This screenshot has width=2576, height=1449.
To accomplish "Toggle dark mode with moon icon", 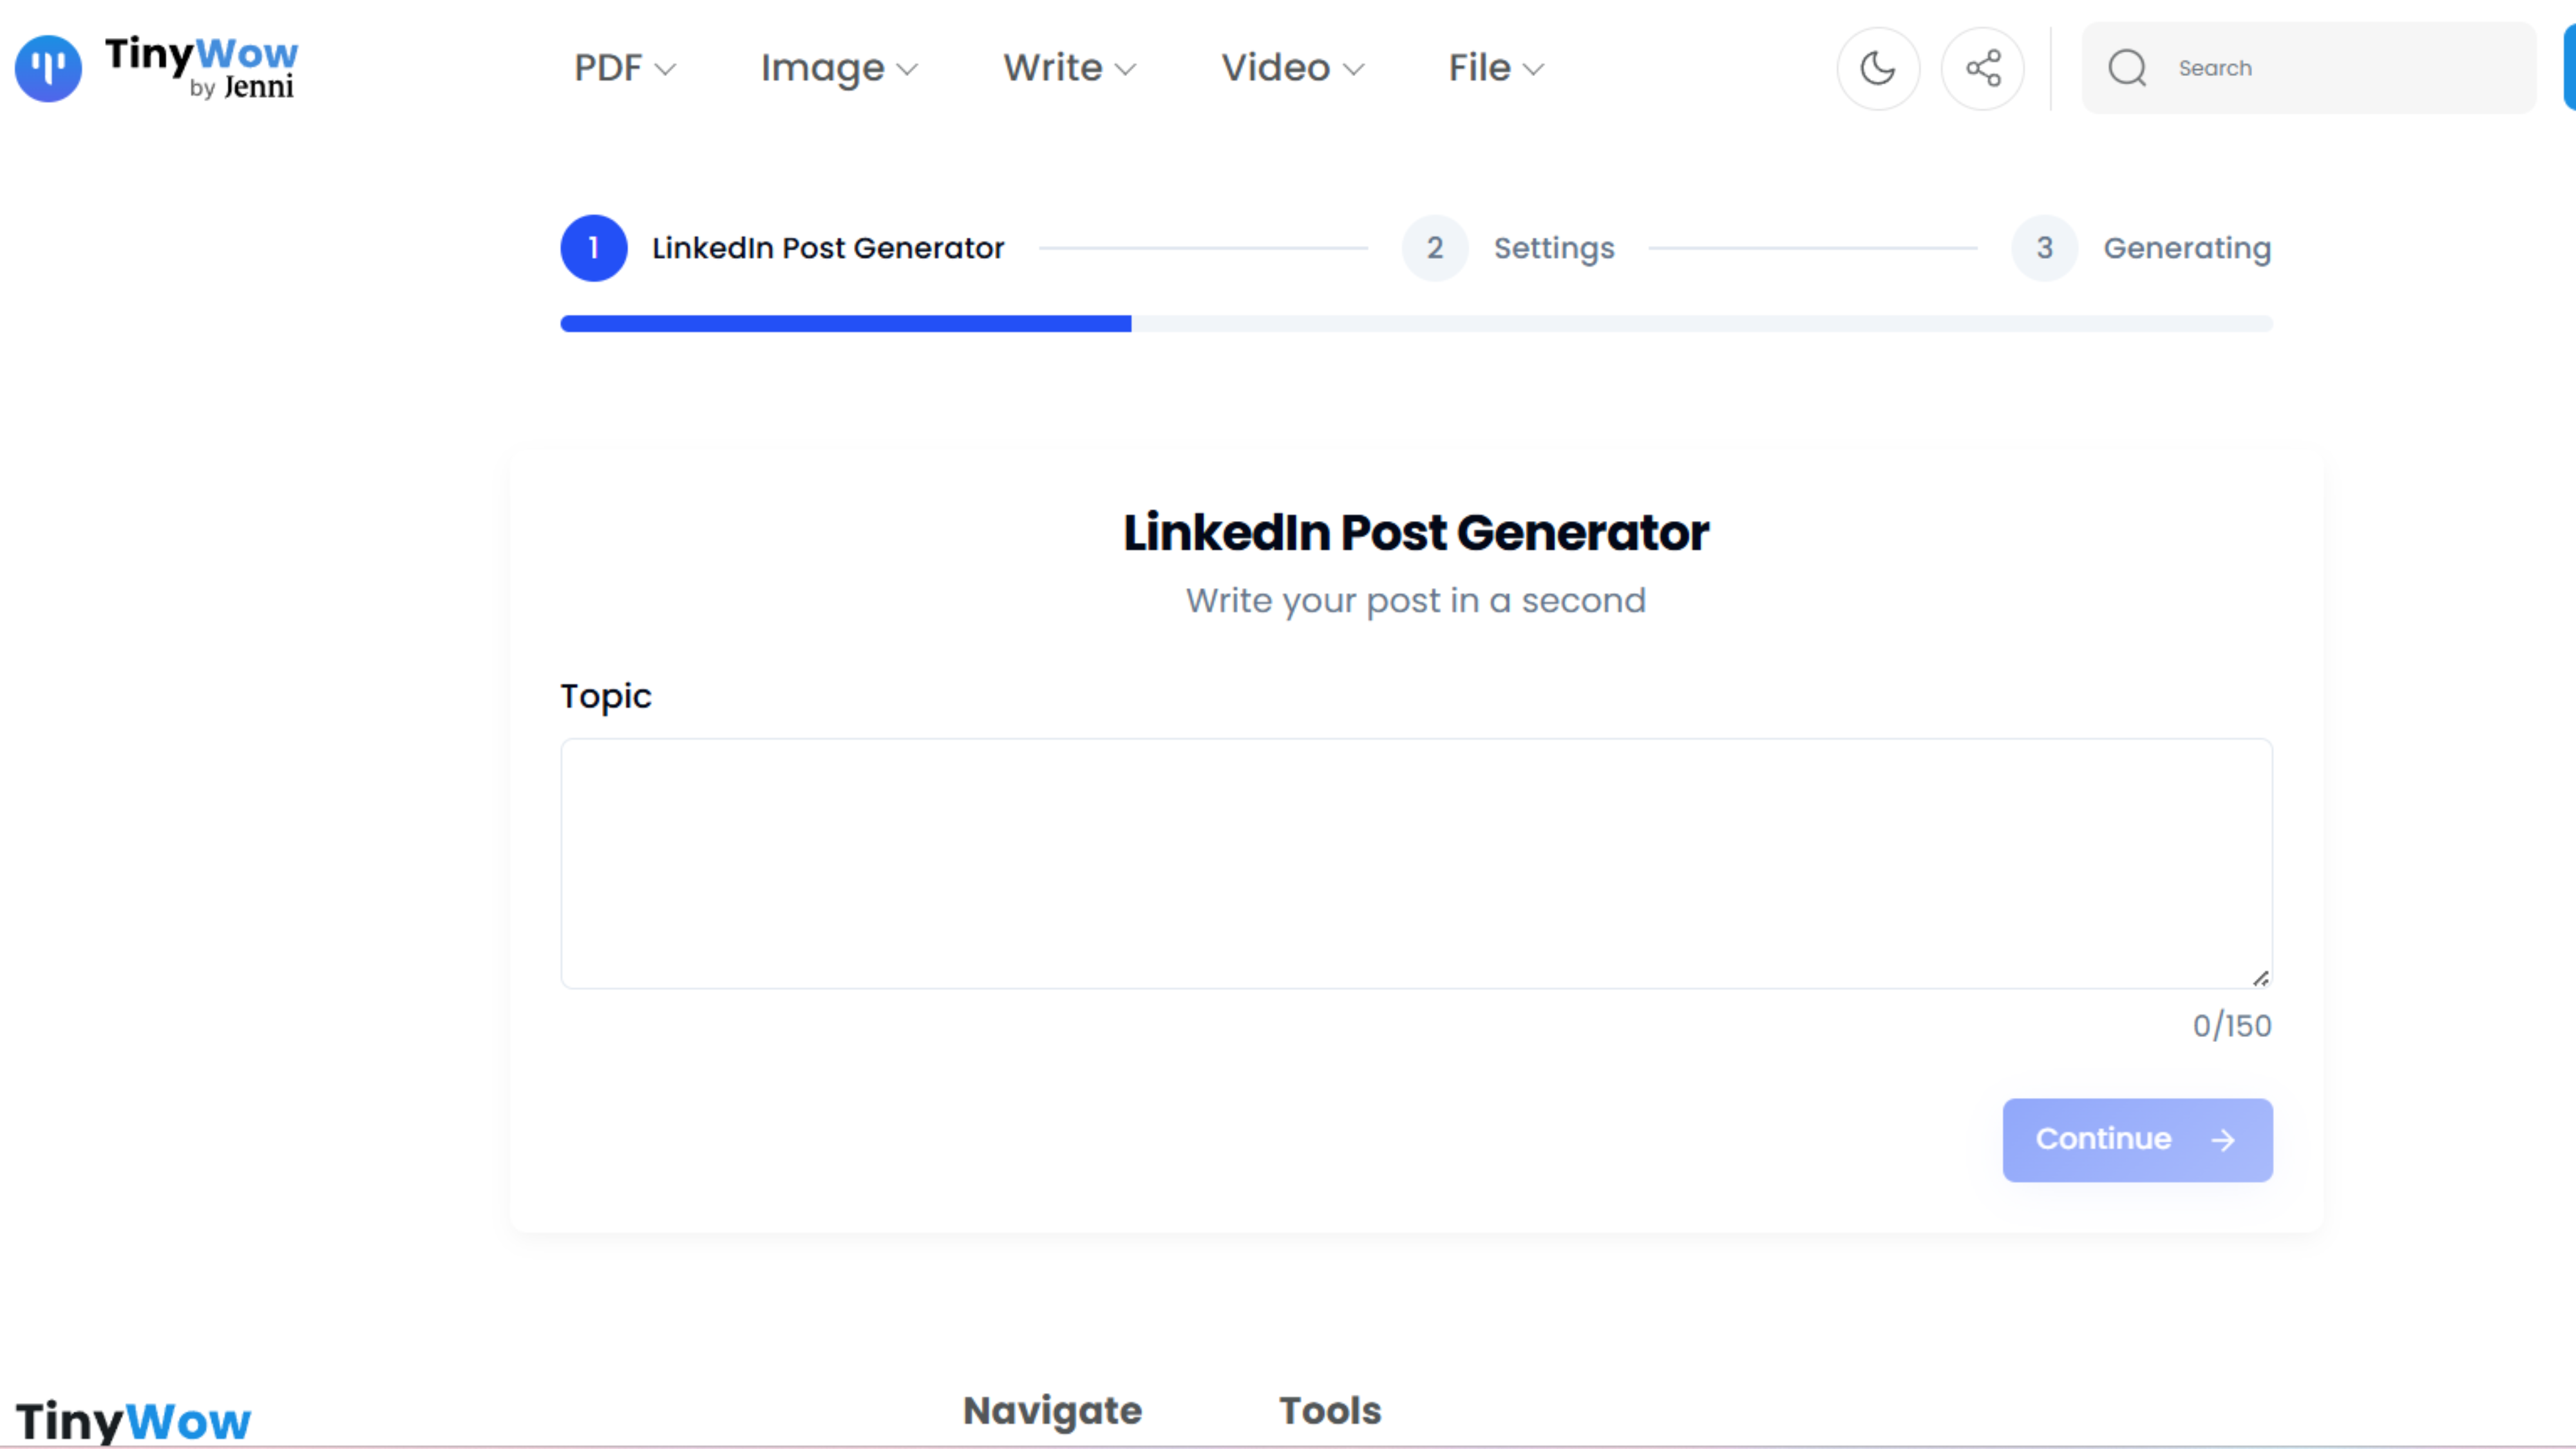I will (x=1877, y=68).
